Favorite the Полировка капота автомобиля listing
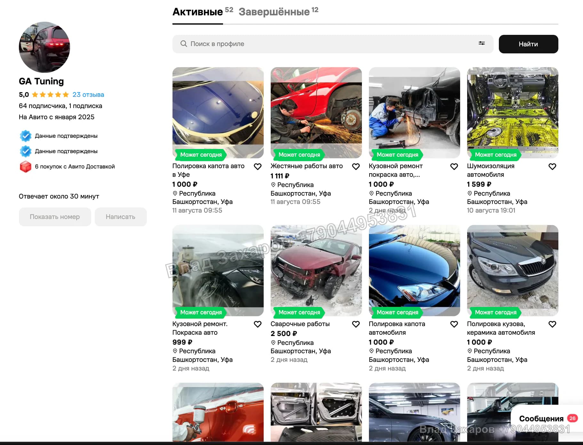The width and height of the screenshot is (583, 445). click(454, 324)
